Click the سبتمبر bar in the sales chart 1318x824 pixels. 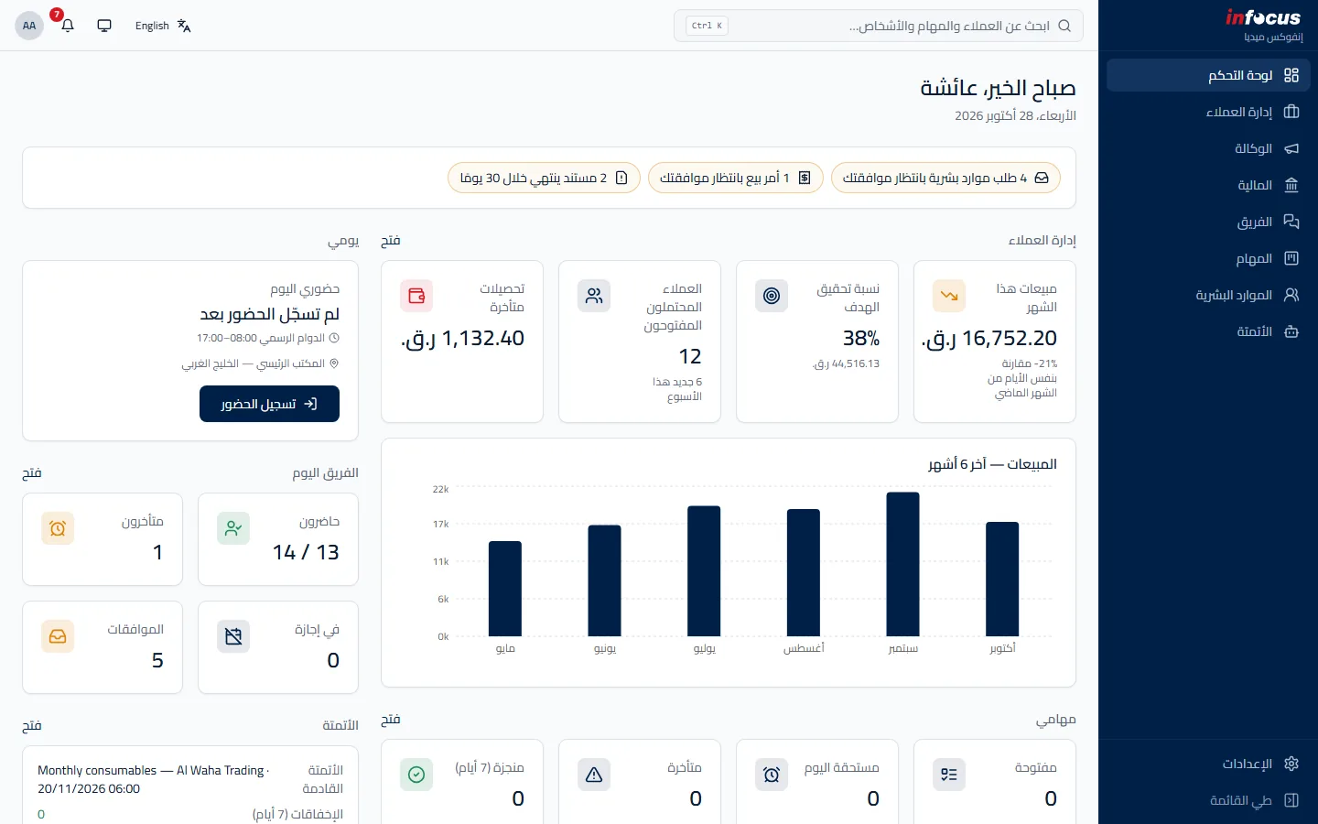click(903, 564)
